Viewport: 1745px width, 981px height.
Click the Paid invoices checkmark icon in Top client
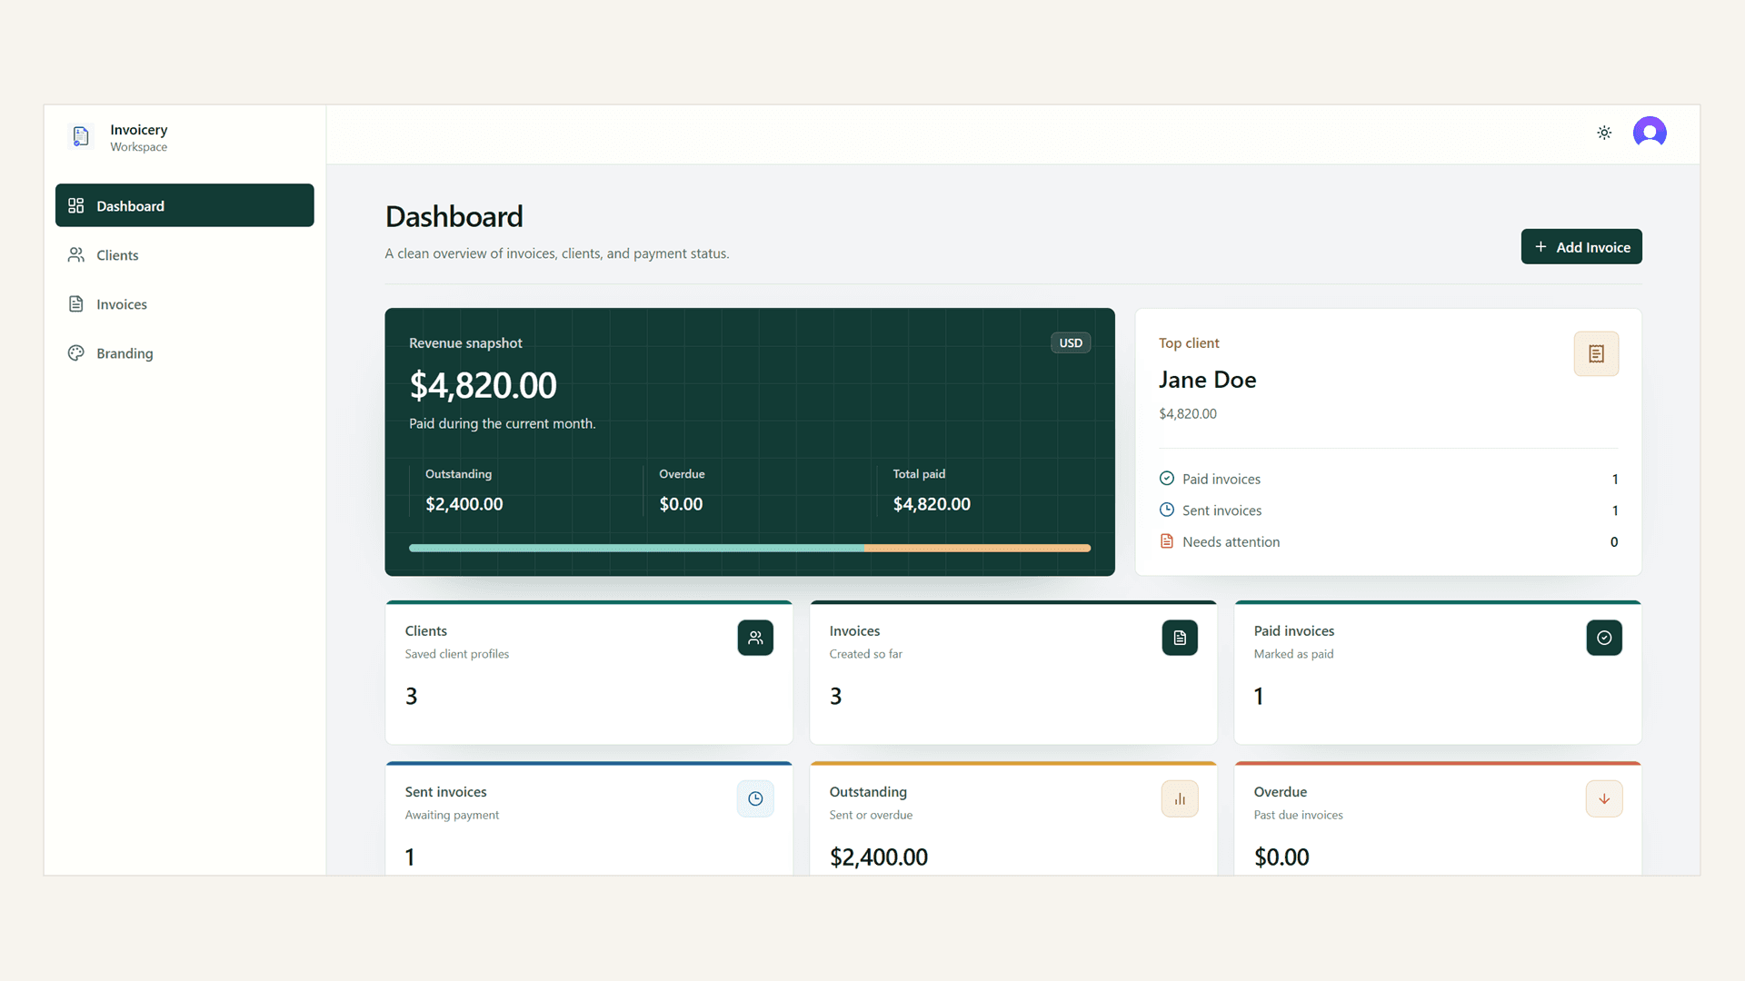1167,478
